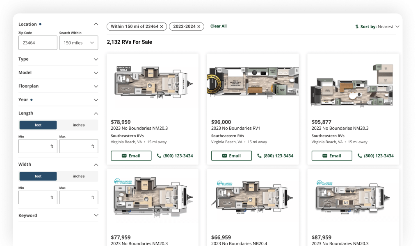Expand the Floorplan filter section
This screenshot has height=246, width=420.
click(96, 86)
